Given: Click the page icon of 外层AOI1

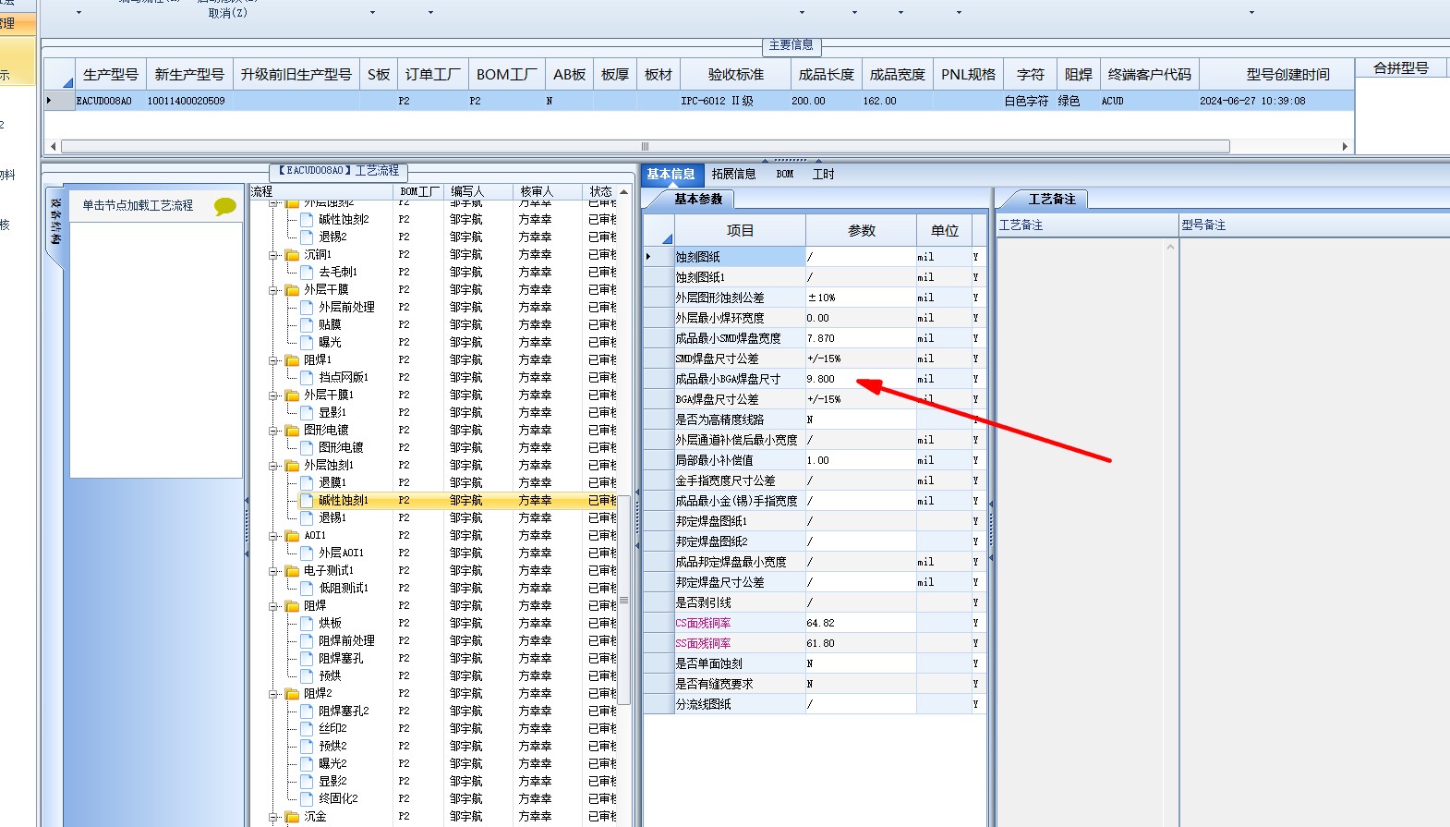Looking at the screenshot, I should (x=308, y=553).
